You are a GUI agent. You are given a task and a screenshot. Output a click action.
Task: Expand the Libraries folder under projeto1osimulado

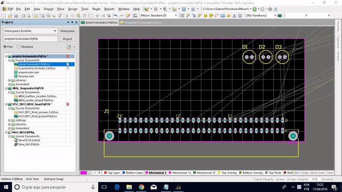(x=9, y=80)
